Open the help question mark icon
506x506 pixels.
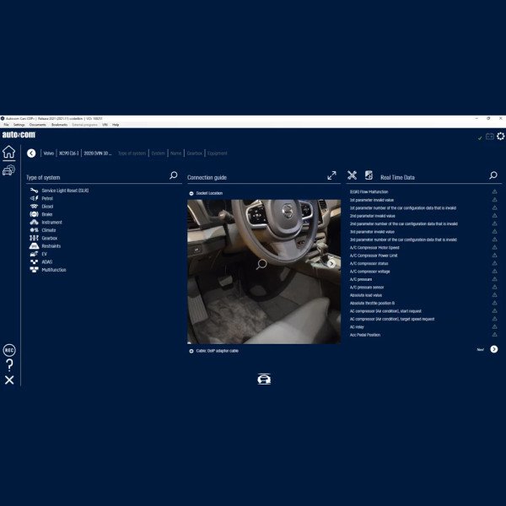point(9,365)
